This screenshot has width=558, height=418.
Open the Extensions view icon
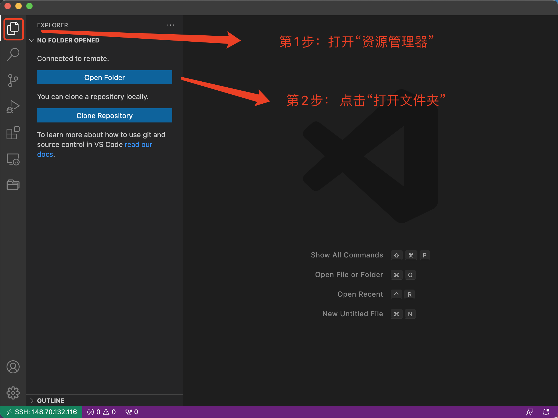click(13, 133)
